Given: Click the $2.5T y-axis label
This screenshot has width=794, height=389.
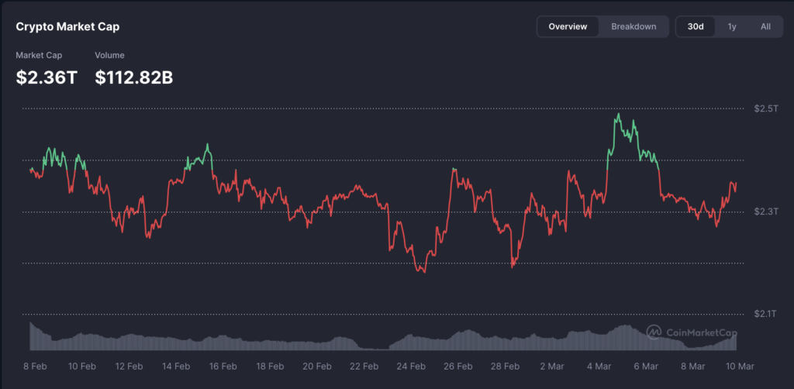Looking at the screenshot, I should click(765, 108).
